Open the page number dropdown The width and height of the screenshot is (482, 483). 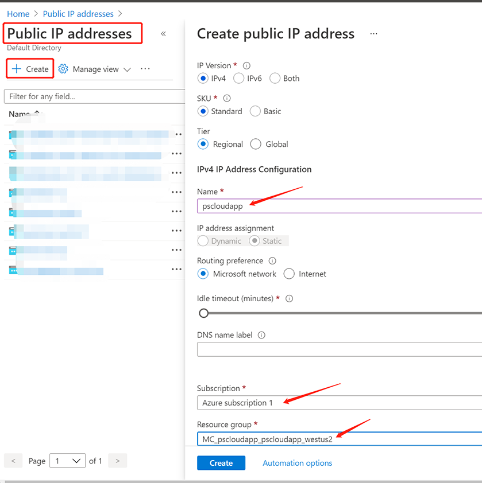coord(67,461)
